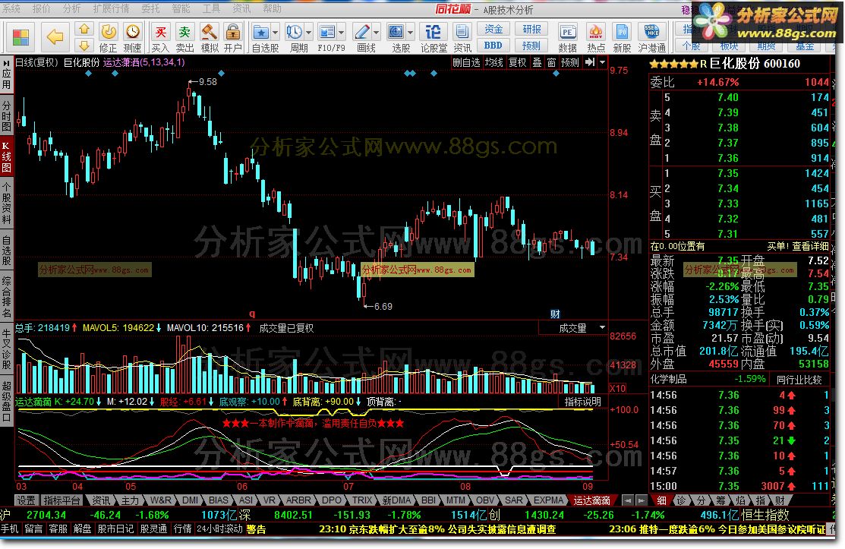The width and height of the screenshot is (845, 549).
Task: Open the 自选股 watchlist folder
Action: coord(261,33)
